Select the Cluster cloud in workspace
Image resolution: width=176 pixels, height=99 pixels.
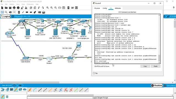9,34
